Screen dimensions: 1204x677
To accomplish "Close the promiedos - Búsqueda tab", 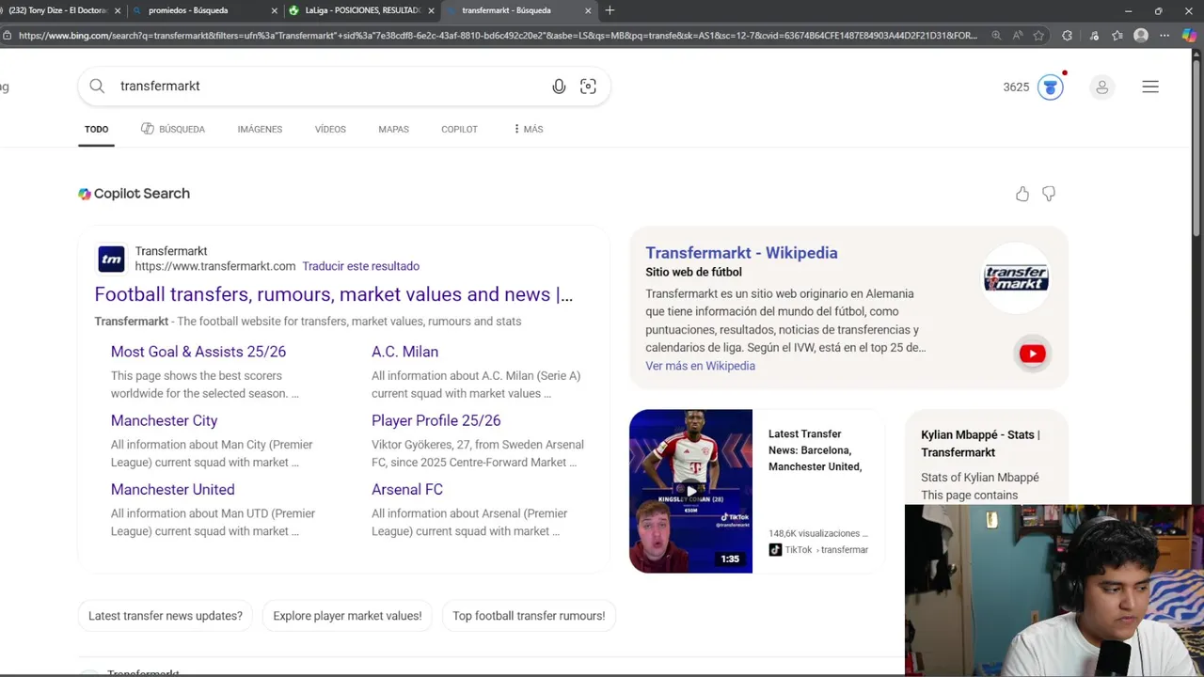I will tap(274, 11).
